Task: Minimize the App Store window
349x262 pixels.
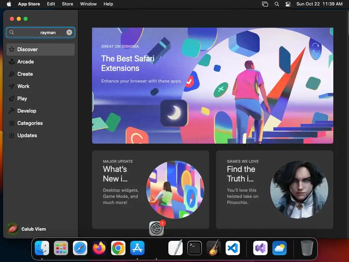Action: coord(19,19)
